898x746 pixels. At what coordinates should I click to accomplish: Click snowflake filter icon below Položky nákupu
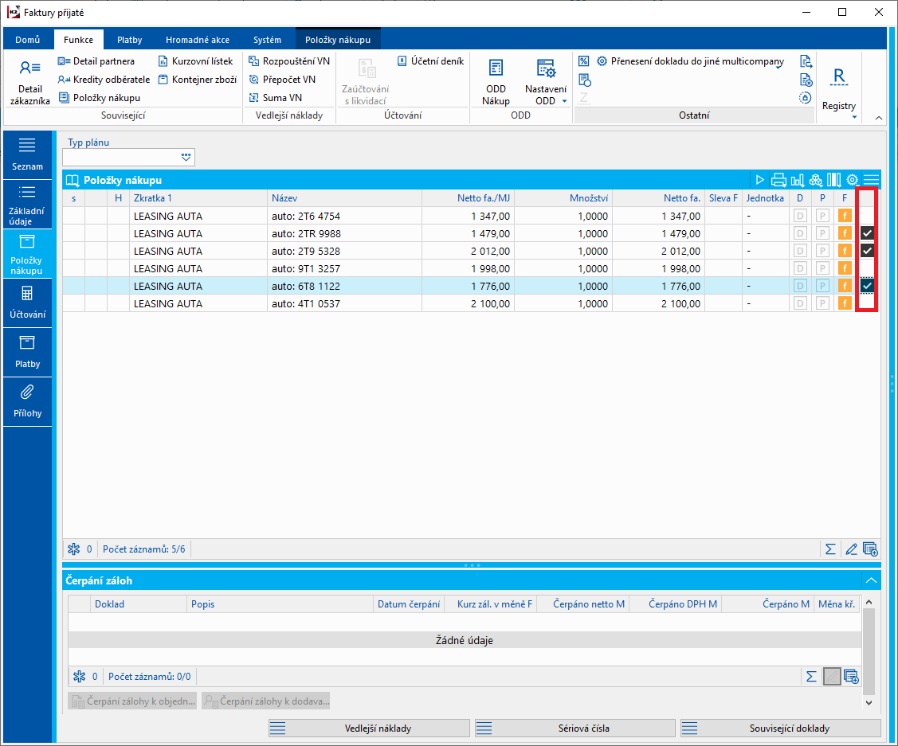click(x=74, y=549)
